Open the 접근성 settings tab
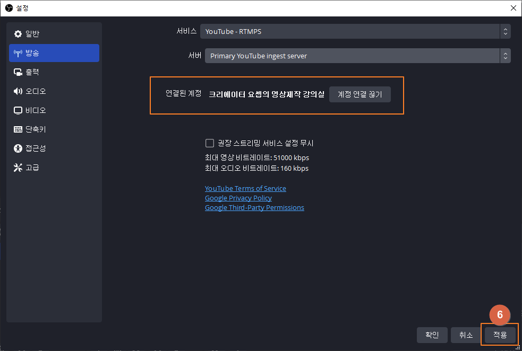Screen dimensions: 522x351 [54, 148]
